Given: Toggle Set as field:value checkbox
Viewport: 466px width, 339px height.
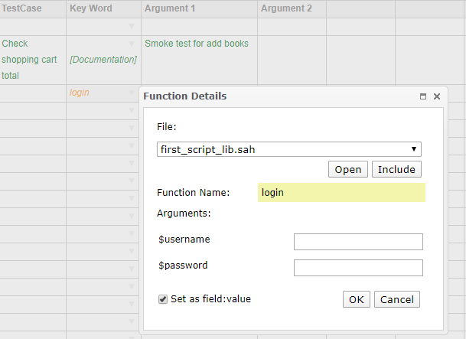Looking at the screenshot, I should point(163,299).
